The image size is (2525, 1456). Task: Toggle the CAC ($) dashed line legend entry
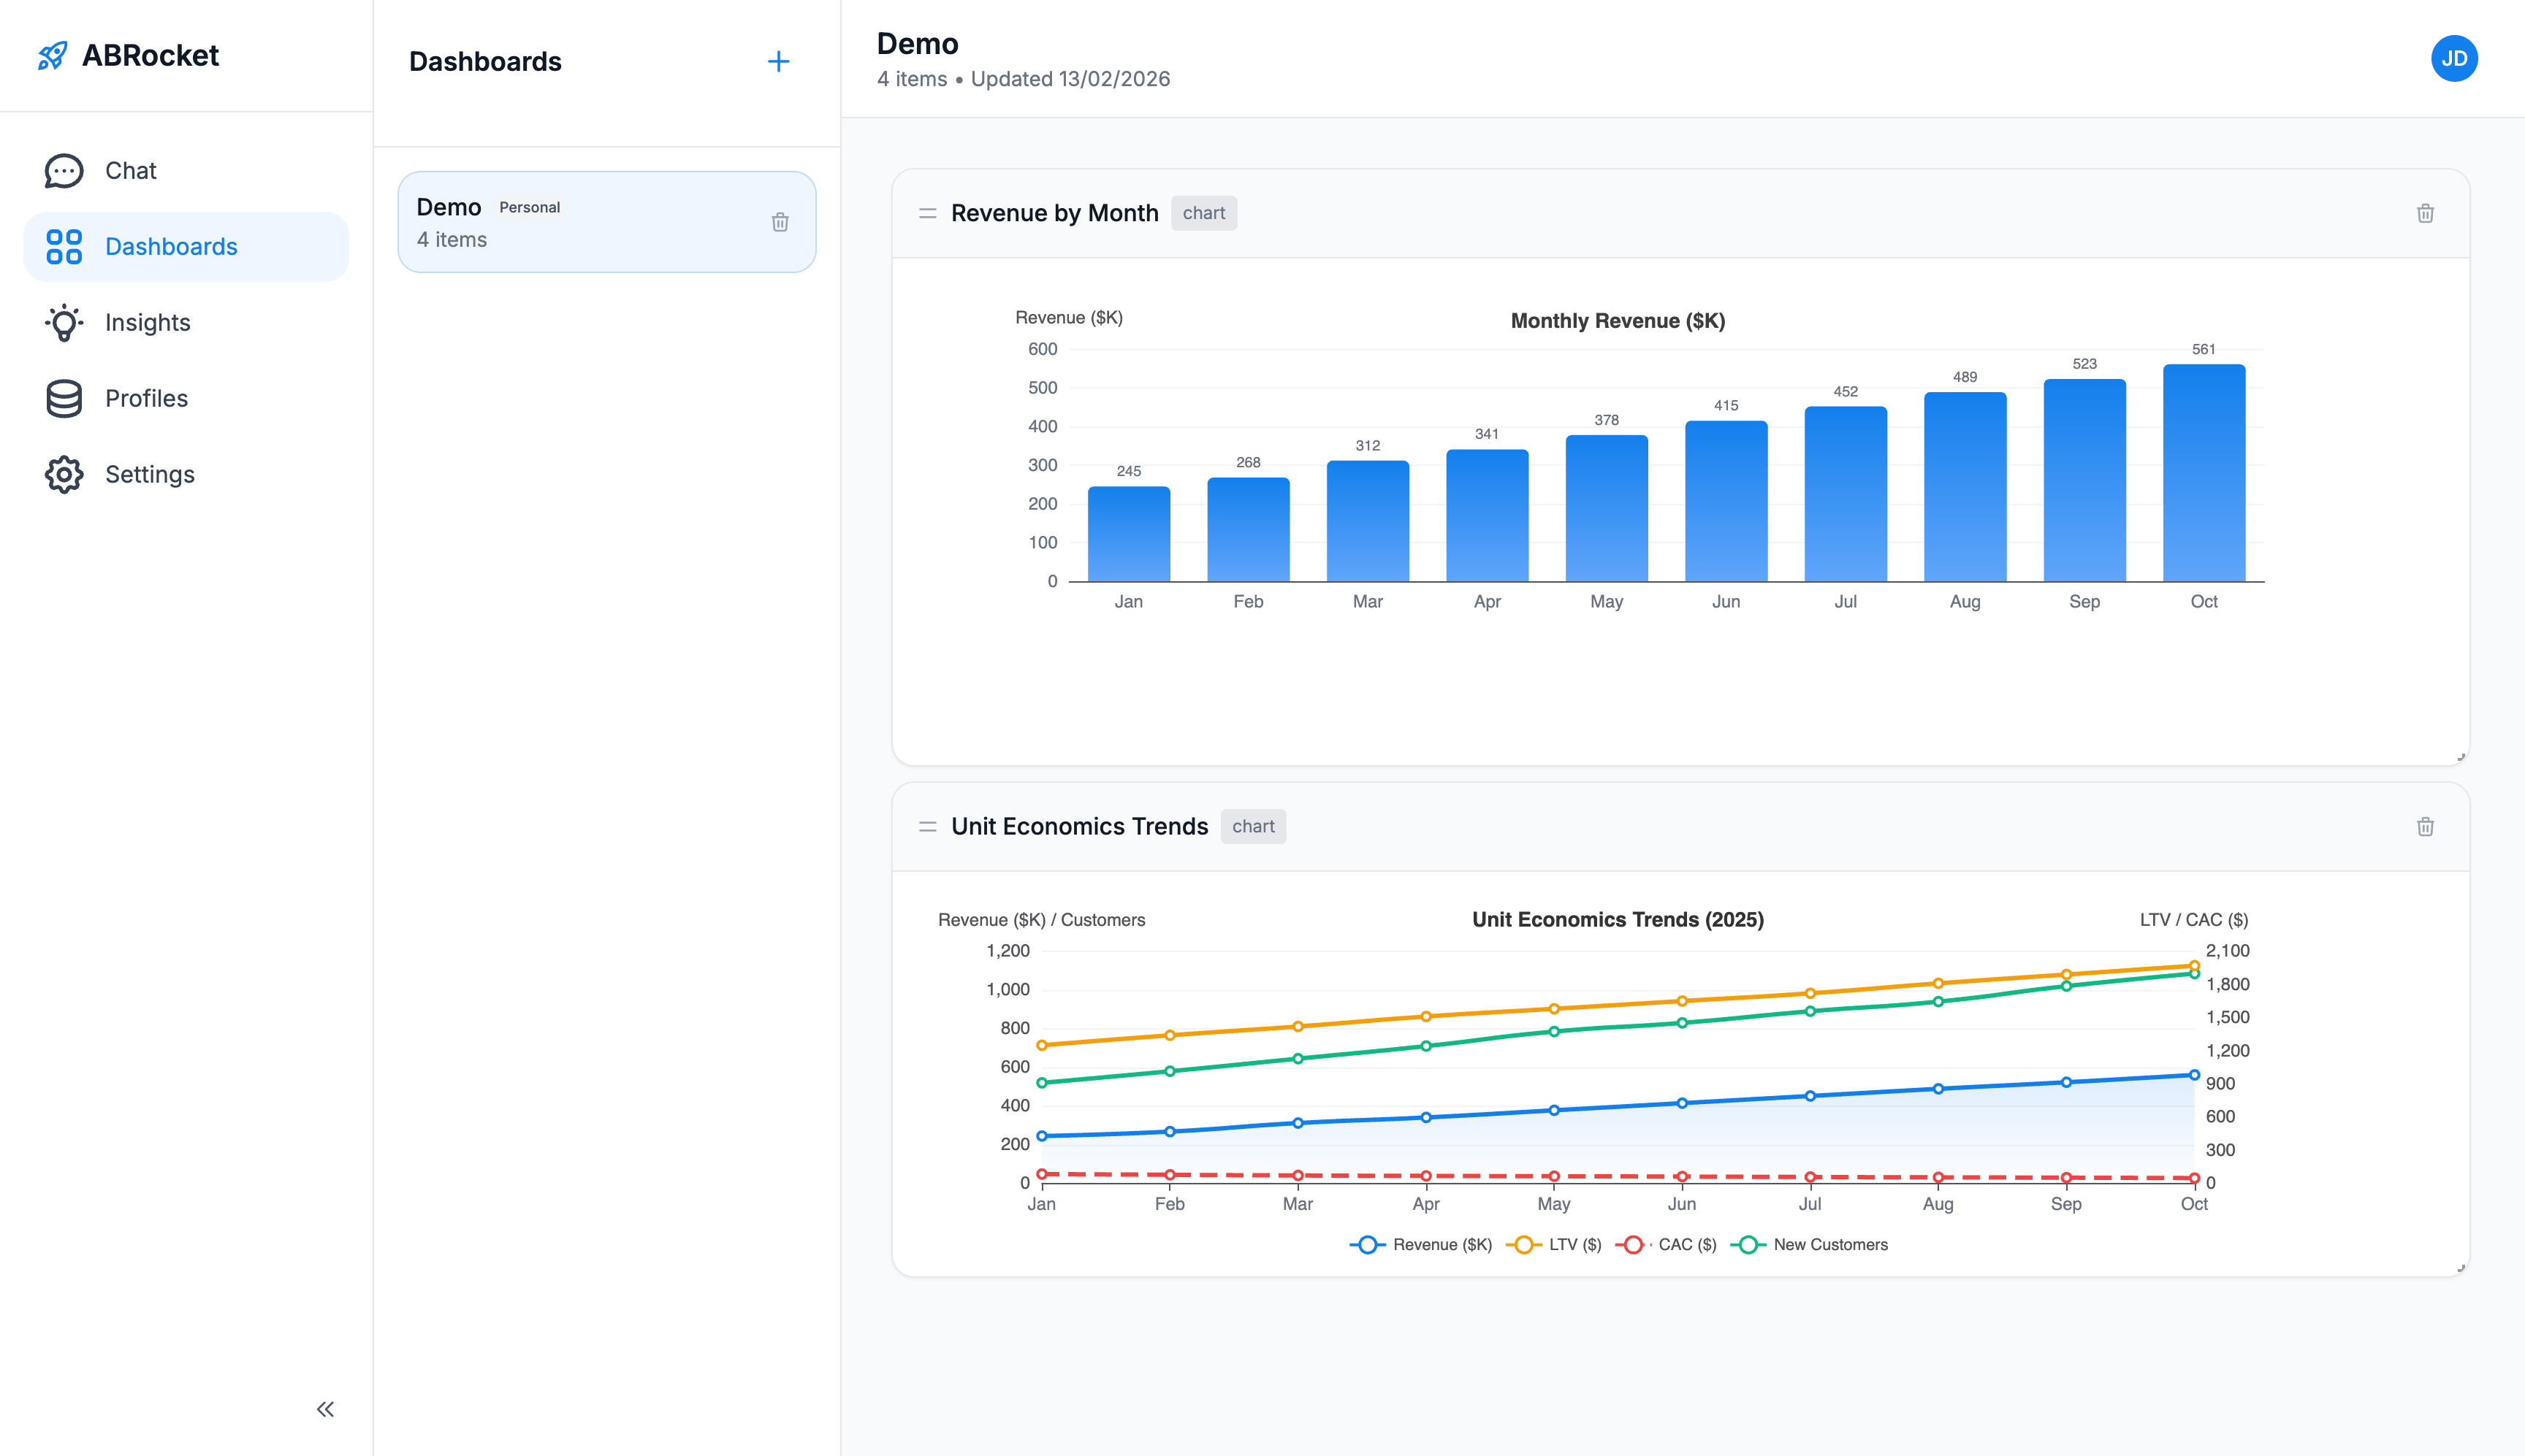click(1669, 1244)
